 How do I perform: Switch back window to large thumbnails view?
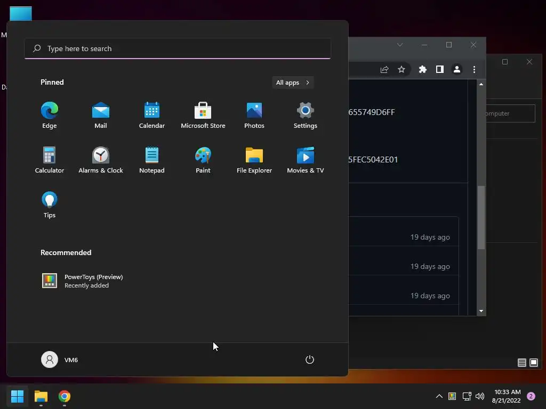(533, 363)
